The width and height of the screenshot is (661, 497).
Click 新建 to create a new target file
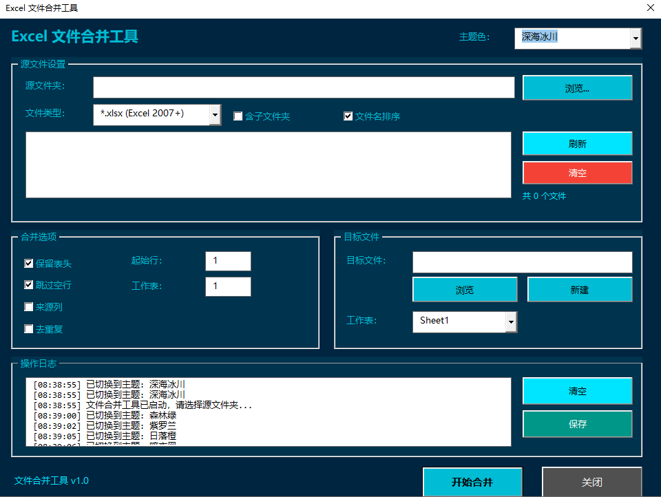pos(580,289)
